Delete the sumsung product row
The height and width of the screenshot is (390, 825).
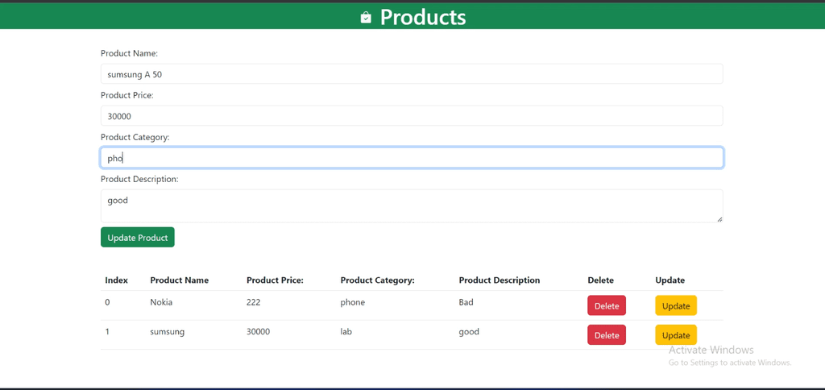coord(606,335)
